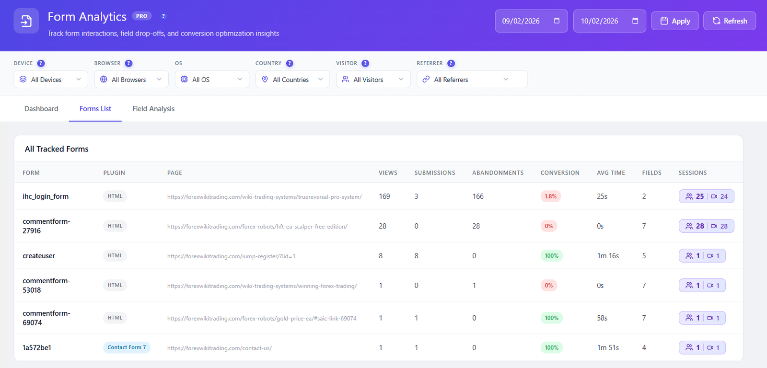Open calendar picker in 10/02/2026 date field
Screen dimensions: 767x368
(635, 21)
